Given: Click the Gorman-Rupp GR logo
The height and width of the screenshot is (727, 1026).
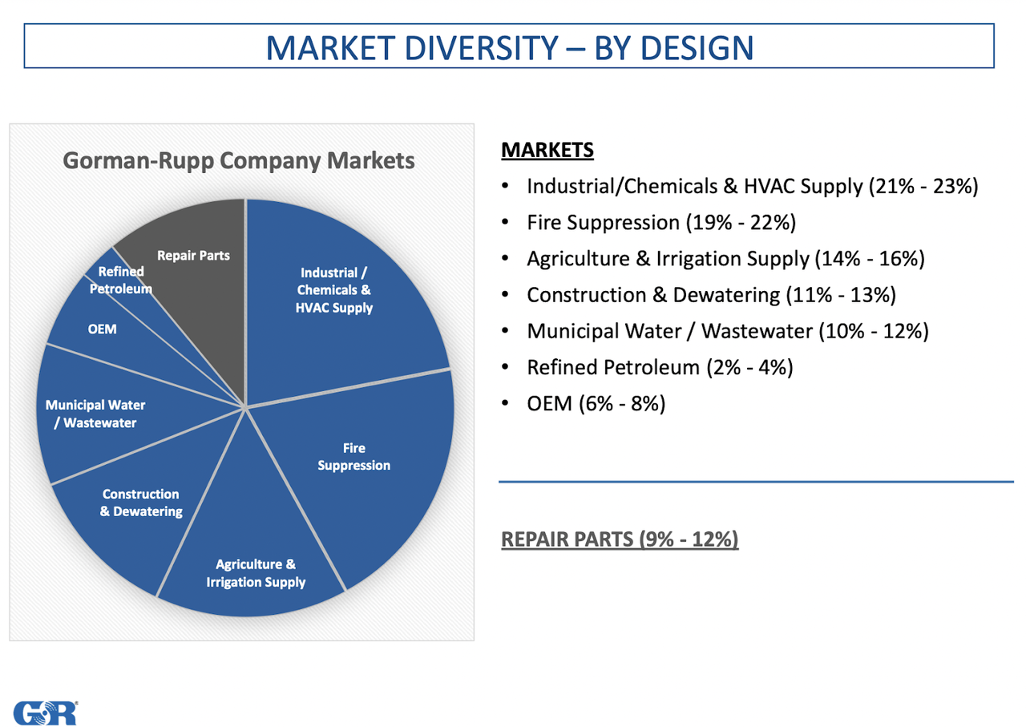Looking at the screenshot, I should [46, 713].
